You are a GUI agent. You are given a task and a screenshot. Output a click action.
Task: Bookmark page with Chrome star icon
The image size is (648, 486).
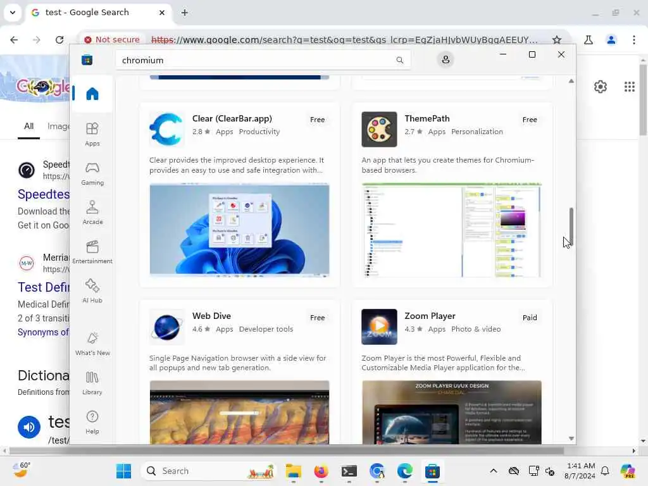point(557,40)
